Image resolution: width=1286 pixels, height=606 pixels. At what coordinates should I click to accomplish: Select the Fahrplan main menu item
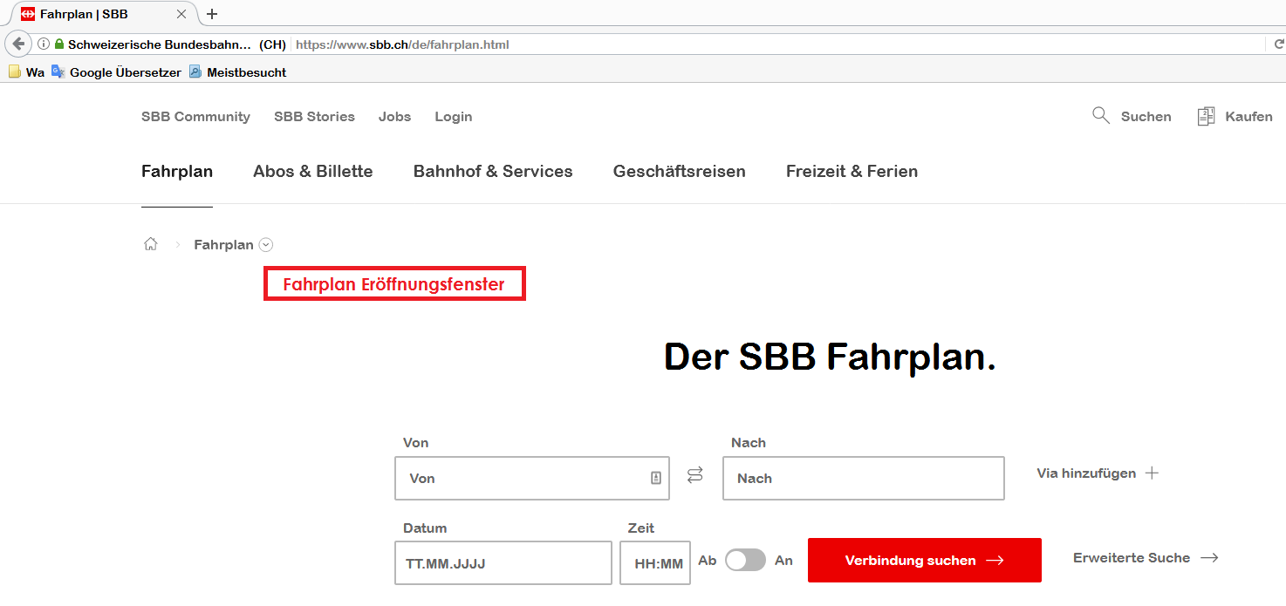pyautogui.click(x=177, y=171)
